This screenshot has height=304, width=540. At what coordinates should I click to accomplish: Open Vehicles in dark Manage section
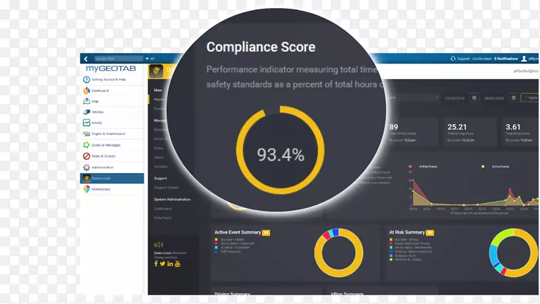click(x=161, y=166)
